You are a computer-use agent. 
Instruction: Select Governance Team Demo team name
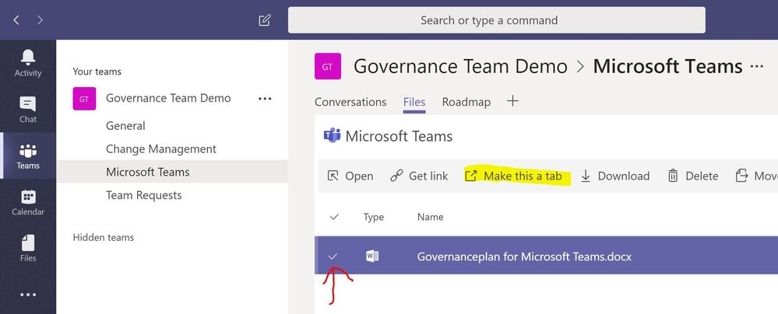click(x=168, y=98)
